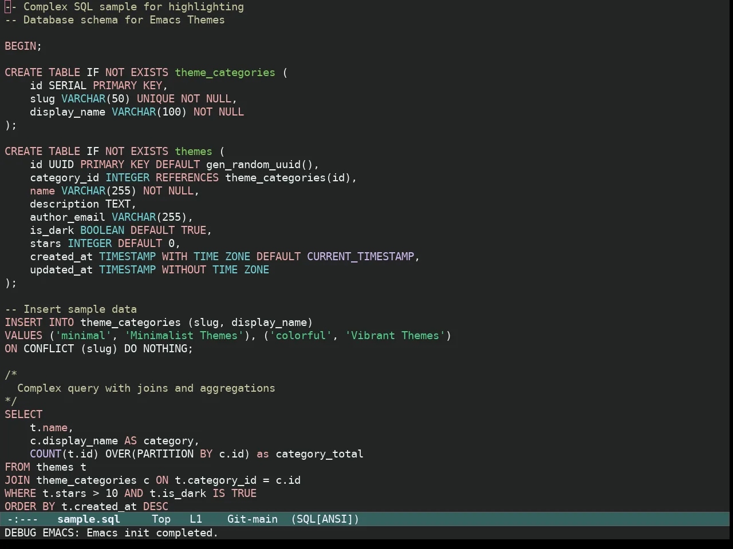Click the Git-main indicator in mode line

253,519
